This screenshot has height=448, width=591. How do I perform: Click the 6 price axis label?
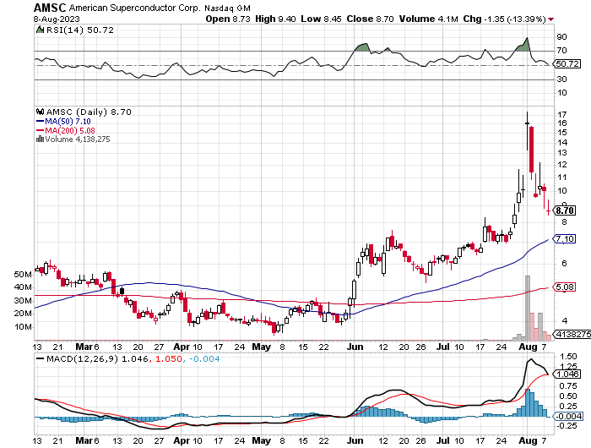pyautogui.click(x=564, y=264)
